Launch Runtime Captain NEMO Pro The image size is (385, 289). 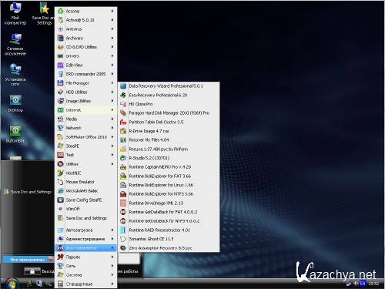point(169,167)
